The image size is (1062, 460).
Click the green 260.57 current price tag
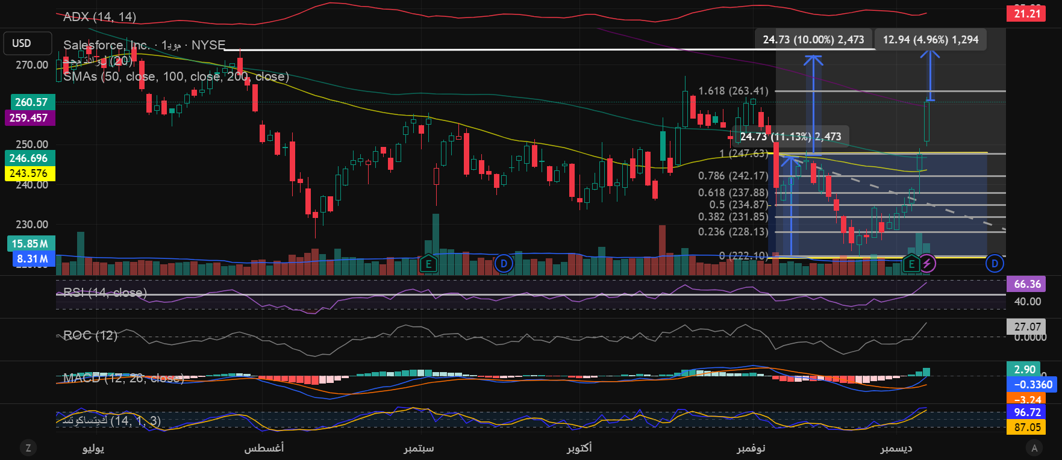click(31, 102)
